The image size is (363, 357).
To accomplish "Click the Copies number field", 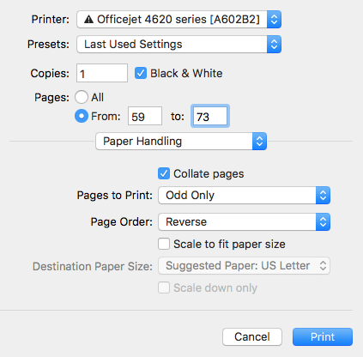I will click(102, 73).
